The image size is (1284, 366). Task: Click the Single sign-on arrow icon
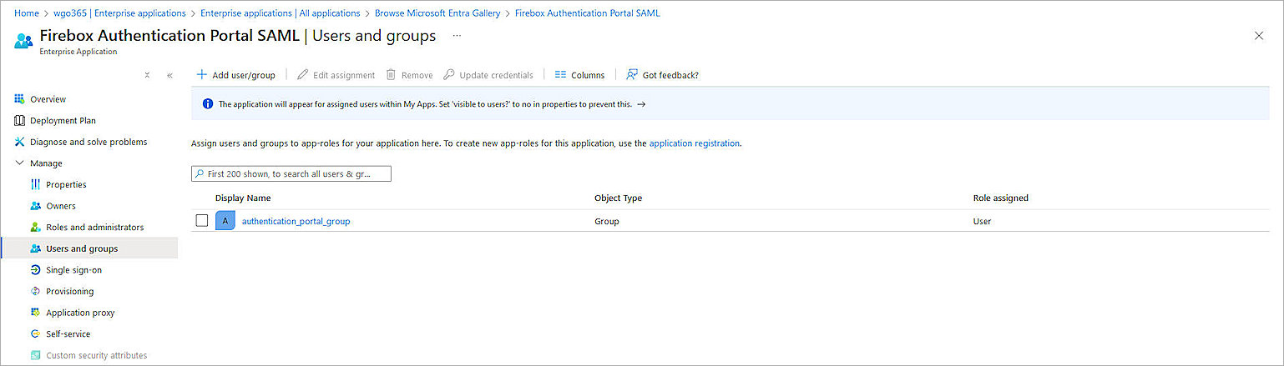[x=35, y=270]
